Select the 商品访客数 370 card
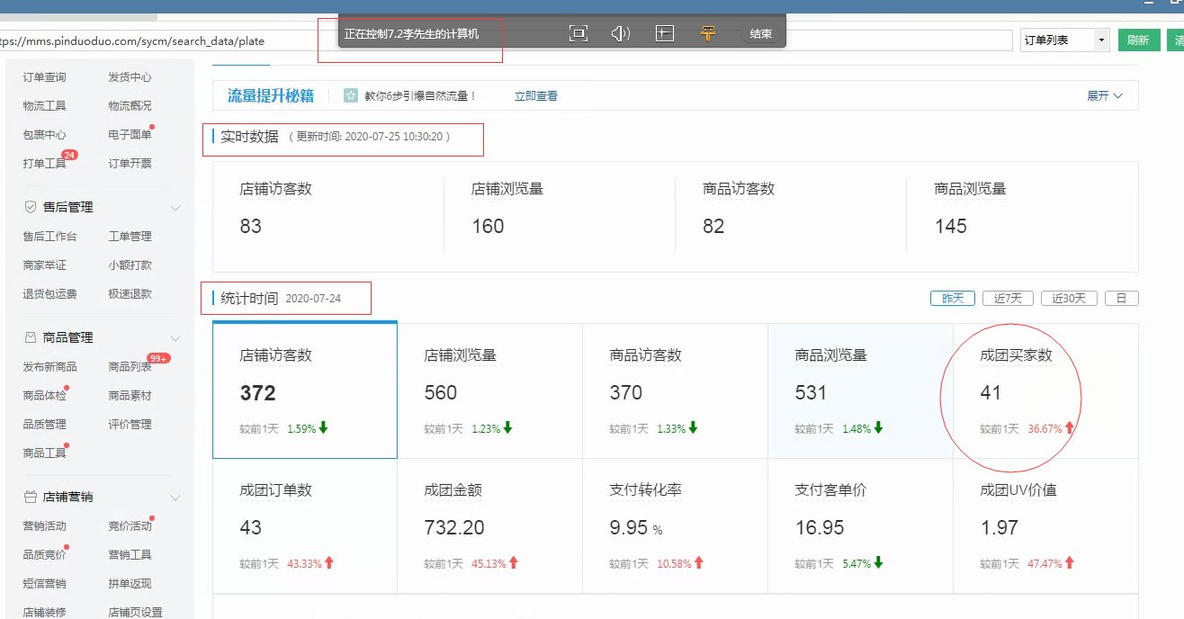Screen dimensions: 1184x619 pos(676,391)
